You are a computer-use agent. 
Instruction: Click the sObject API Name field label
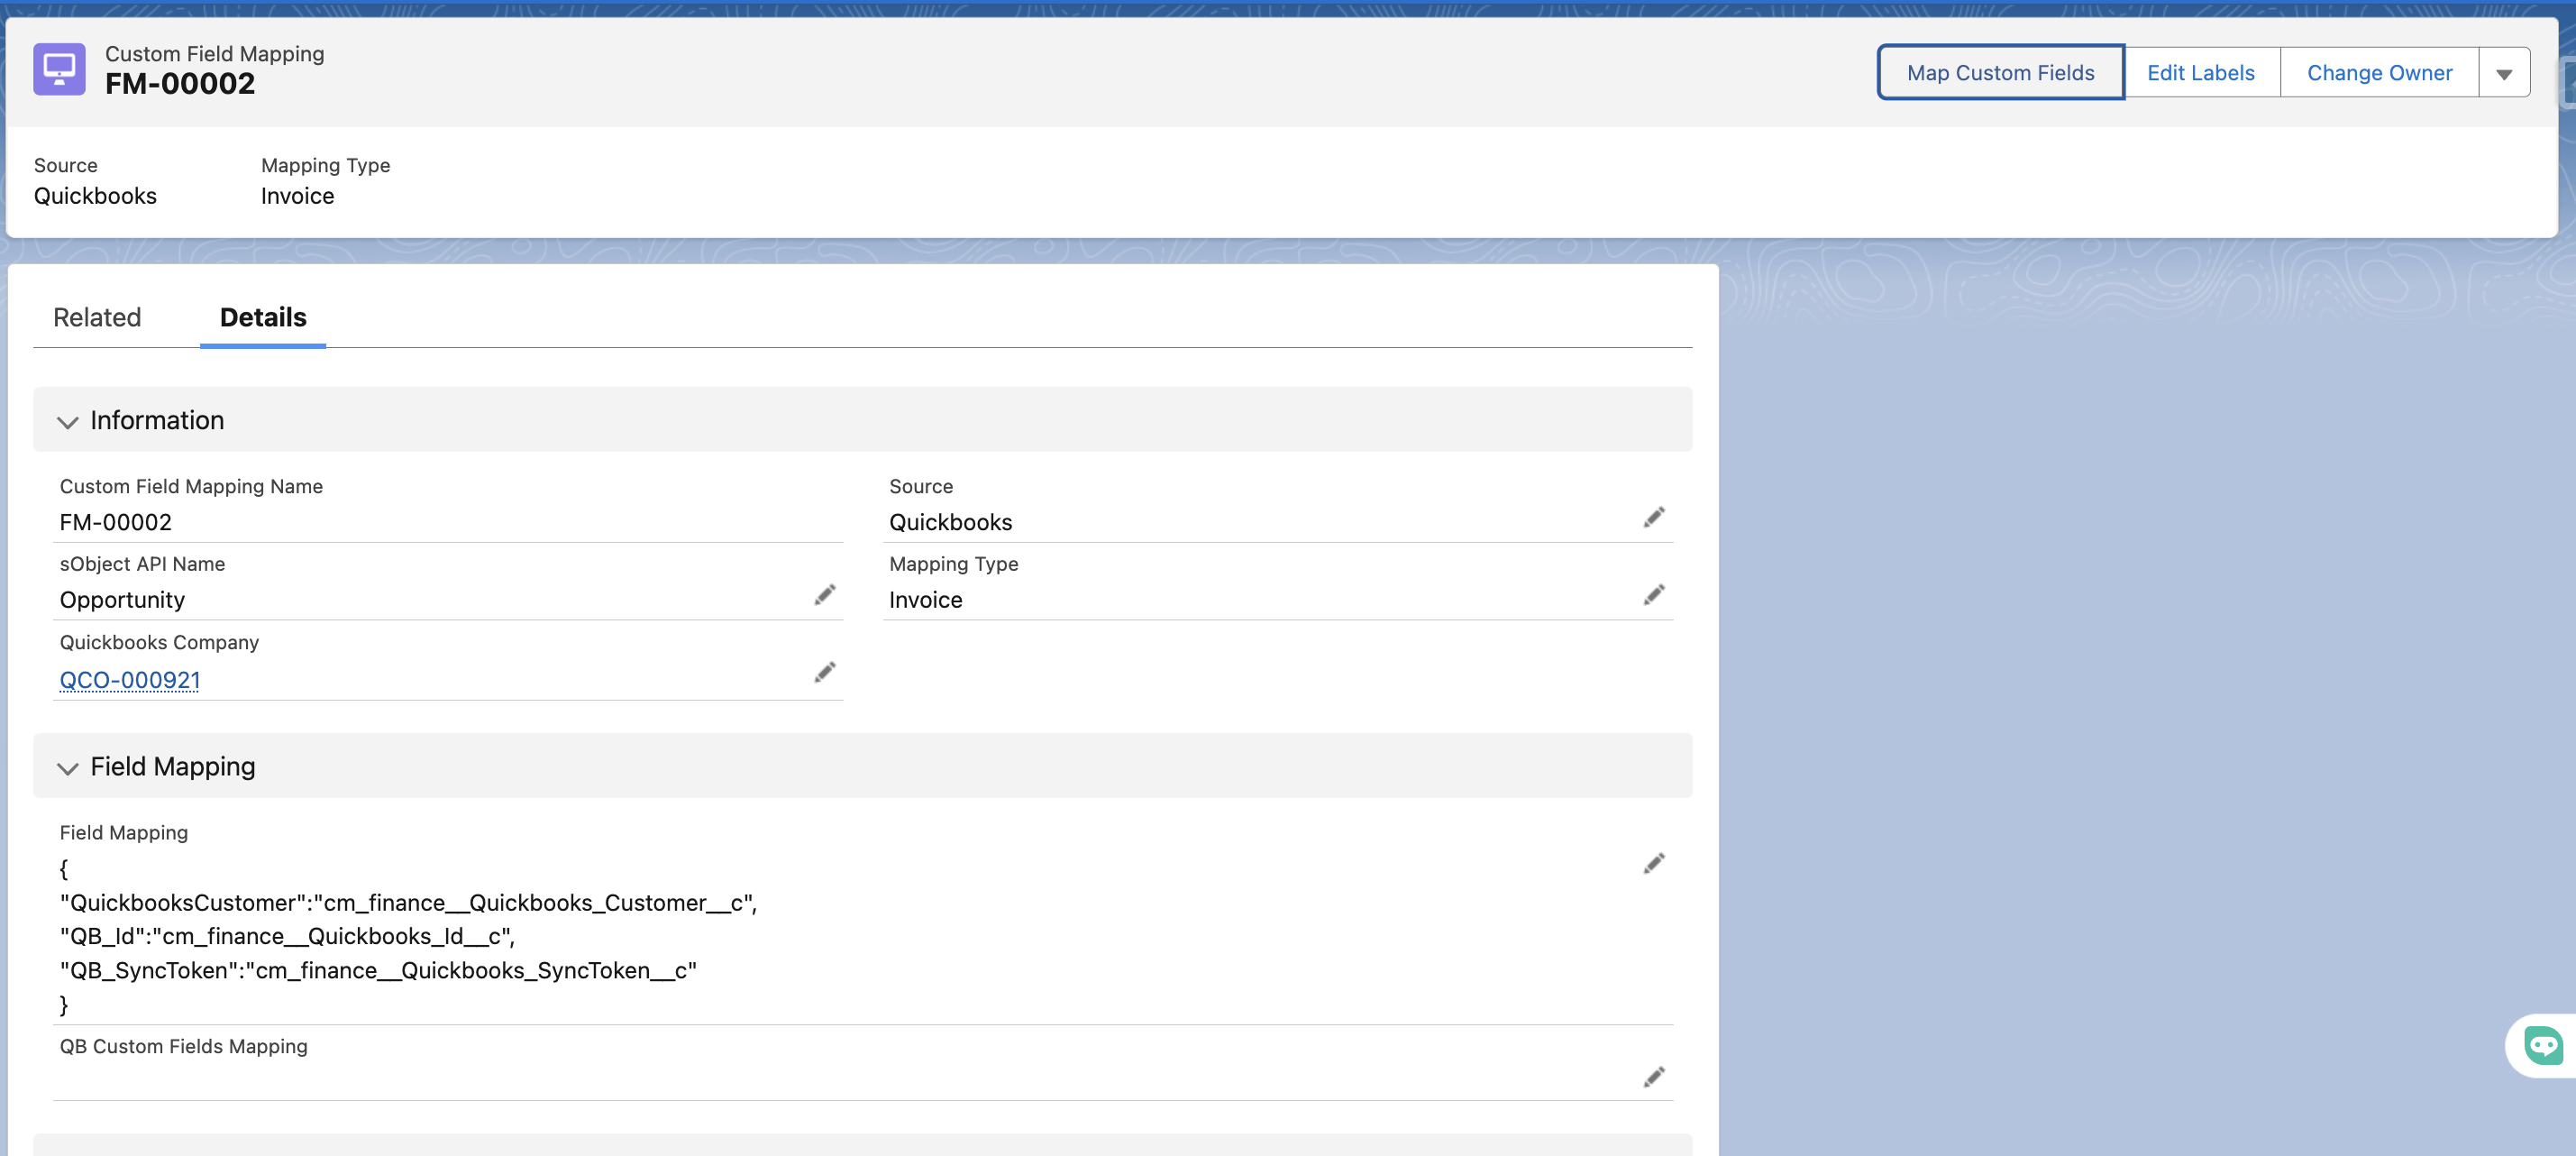tap(142, 564)
